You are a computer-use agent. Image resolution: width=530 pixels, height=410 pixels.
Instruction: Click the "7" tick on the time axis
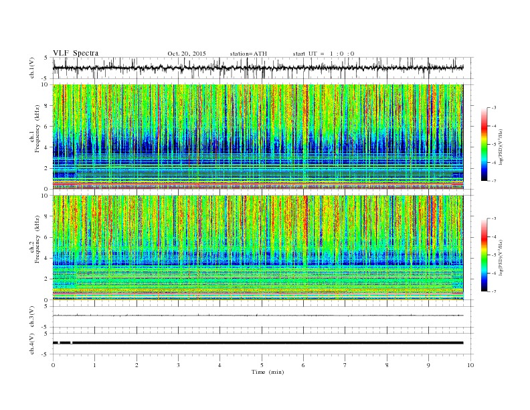[345, 365]
